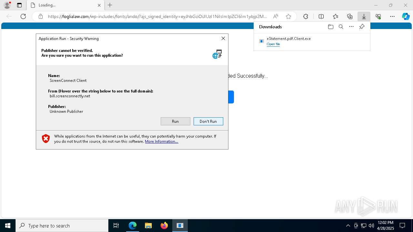Open More options in Downloads panel

click(351, 27)
